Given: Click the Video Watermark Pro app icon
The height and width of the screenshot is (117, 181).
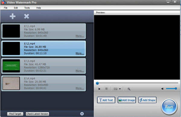Looking at the screenshot, I should [3, 2].
